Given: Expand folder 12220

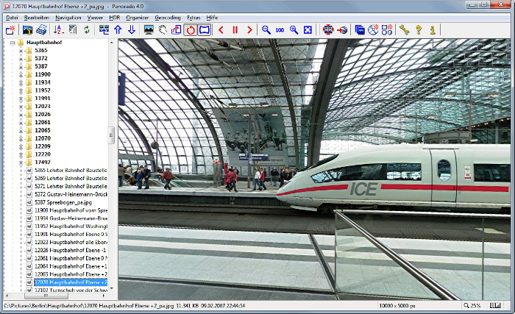Looking at the screenshot, I should 21,154.
